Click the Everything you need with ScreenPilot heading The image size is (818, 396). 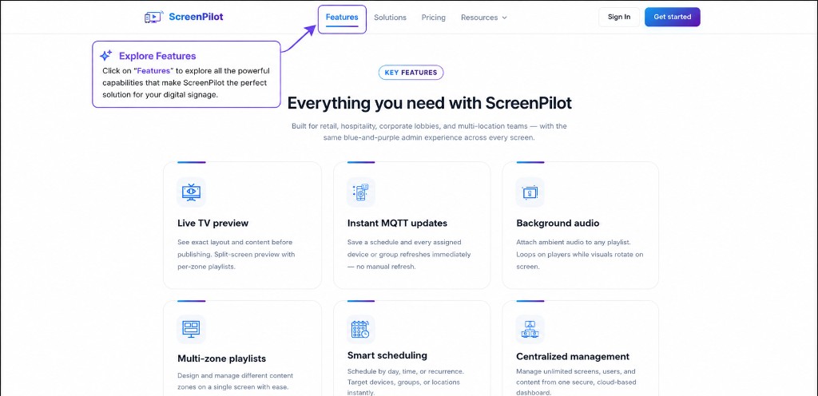click(429, 103)
